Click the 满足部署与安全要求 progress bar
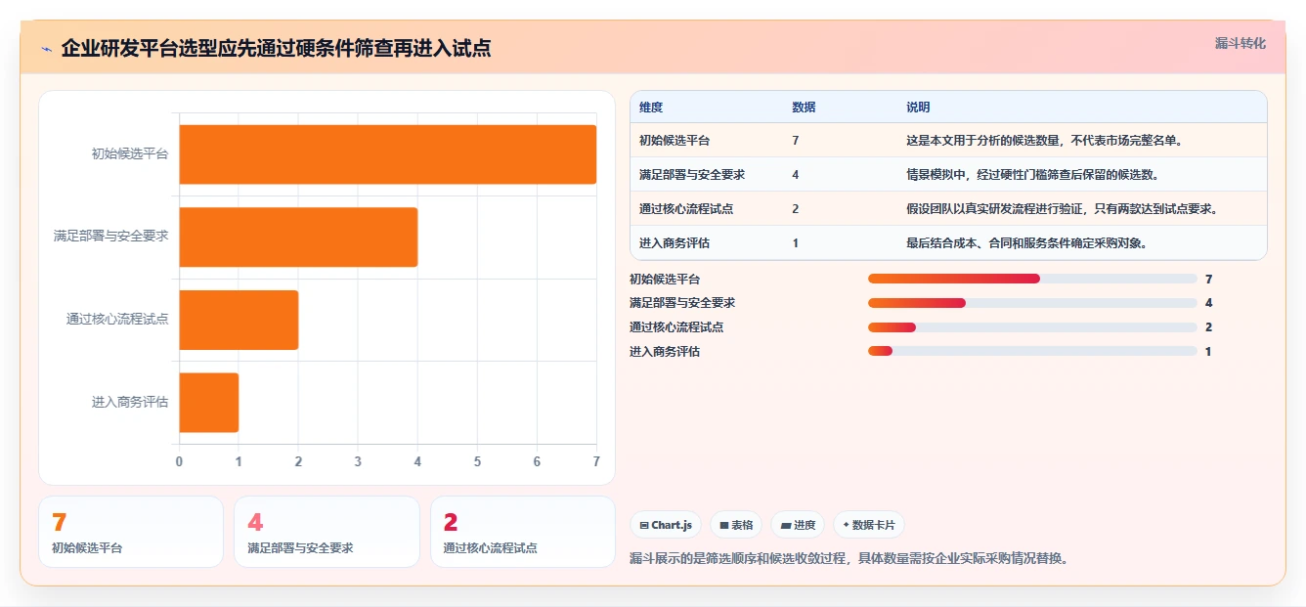1306x607 pixels. coord(1032,303)
